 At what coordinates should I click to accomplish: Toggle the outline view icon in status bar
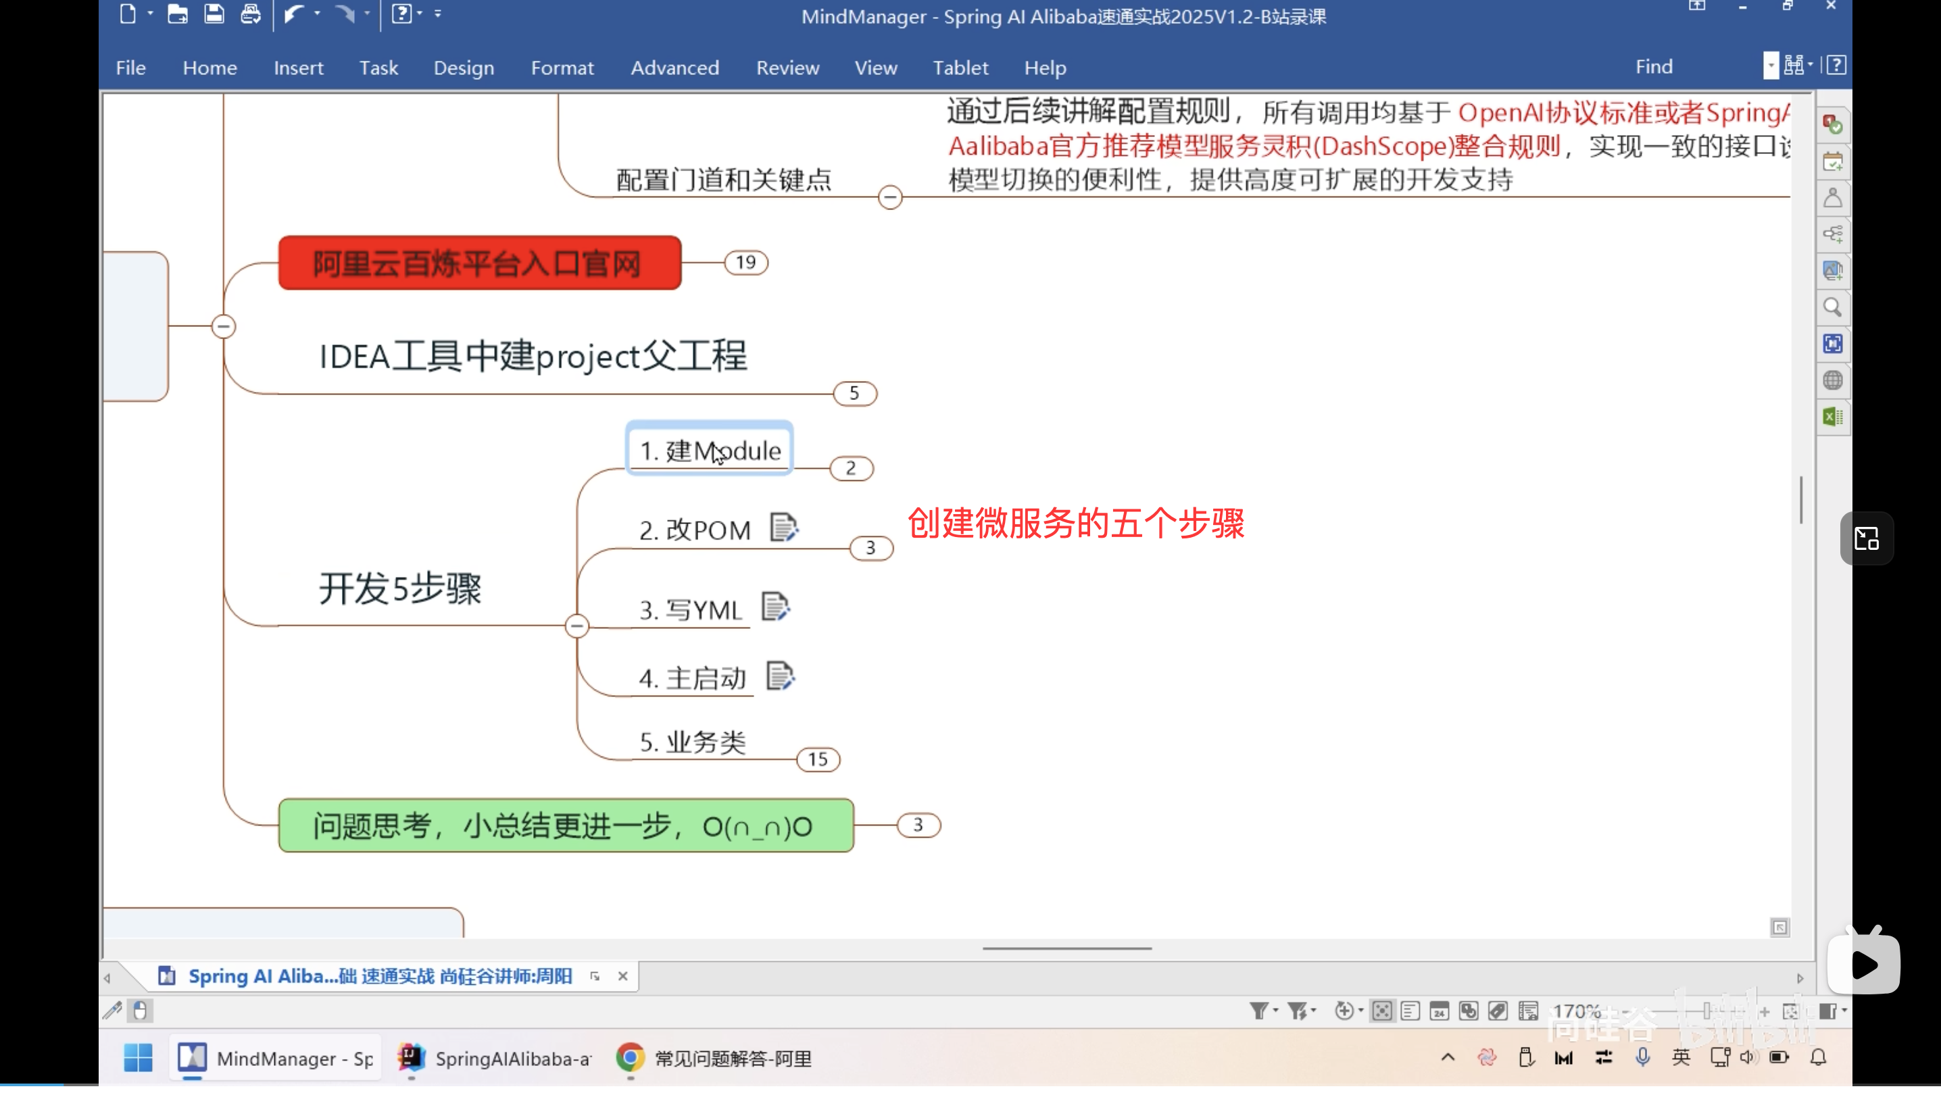tap(1410, 1011)
